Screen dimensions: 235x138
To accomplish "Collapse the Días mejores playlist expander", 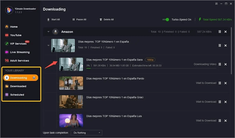I will click(x=48, y=45).
